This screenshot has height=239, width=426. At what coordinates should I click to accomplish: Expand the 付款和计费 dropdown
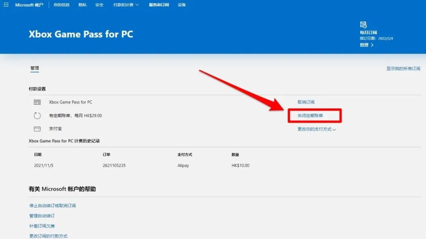[x=126, y=5]
